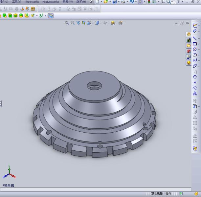This screenshot has width=201, height=197.
Task: Click the green extruded block feature icon
Action: [x=5, y=16]
